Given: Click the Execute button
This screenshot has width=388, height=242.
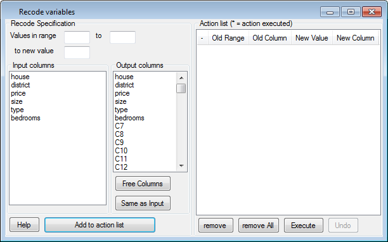Looking at the screenshot, I should click(x=304, y=226).
